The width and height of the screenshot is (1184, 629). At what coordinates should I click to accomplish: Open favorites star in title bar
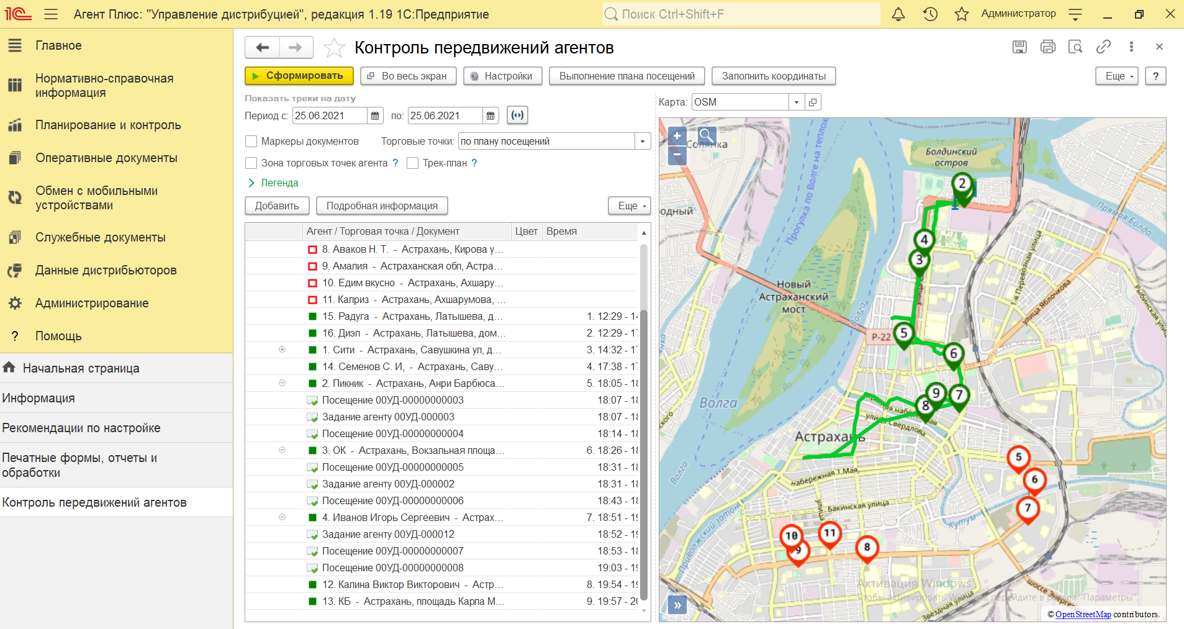pos(962,14)
